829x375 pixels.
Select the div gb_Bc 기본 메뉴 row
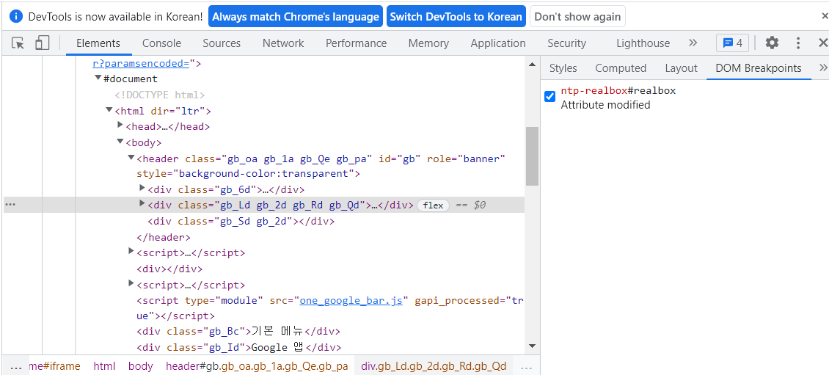238,332
